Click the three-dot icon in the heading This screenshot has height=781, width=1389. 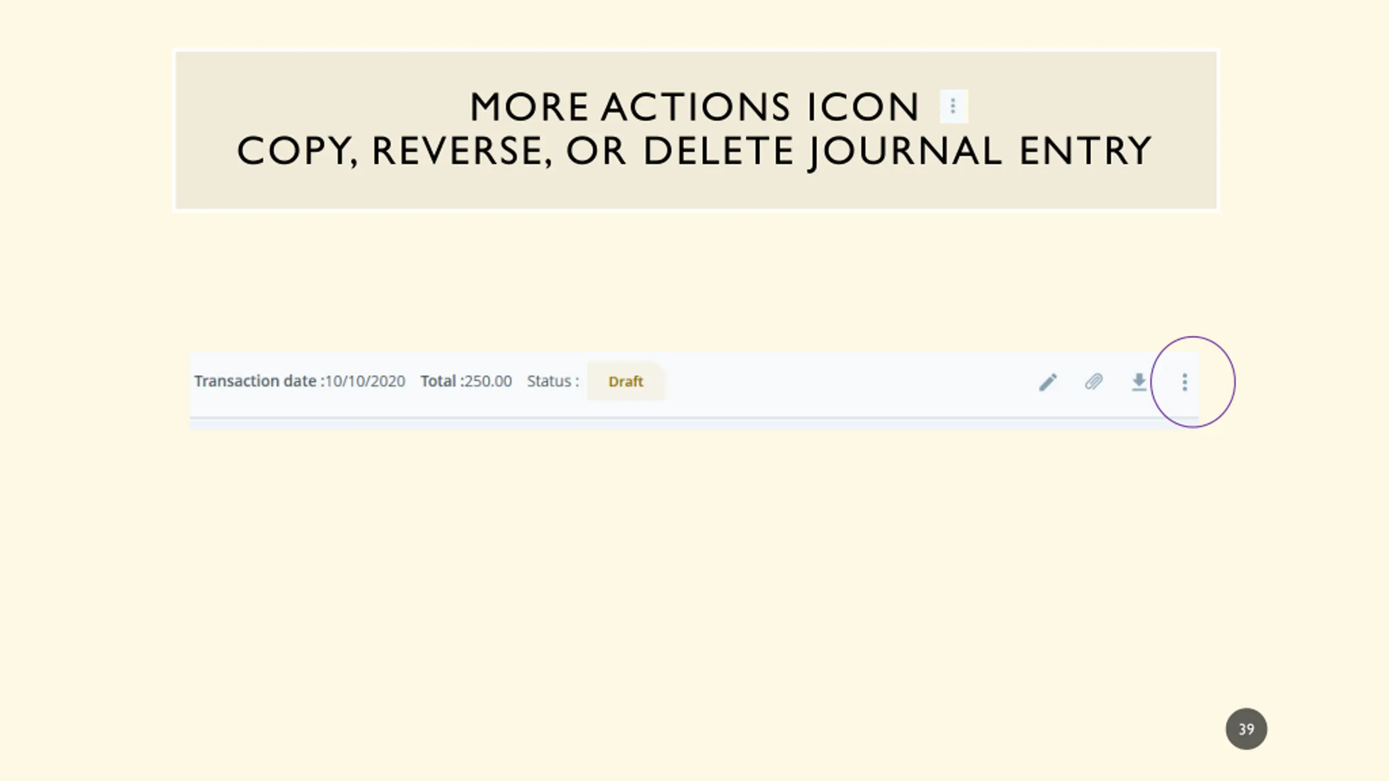(x=953, y=106)
